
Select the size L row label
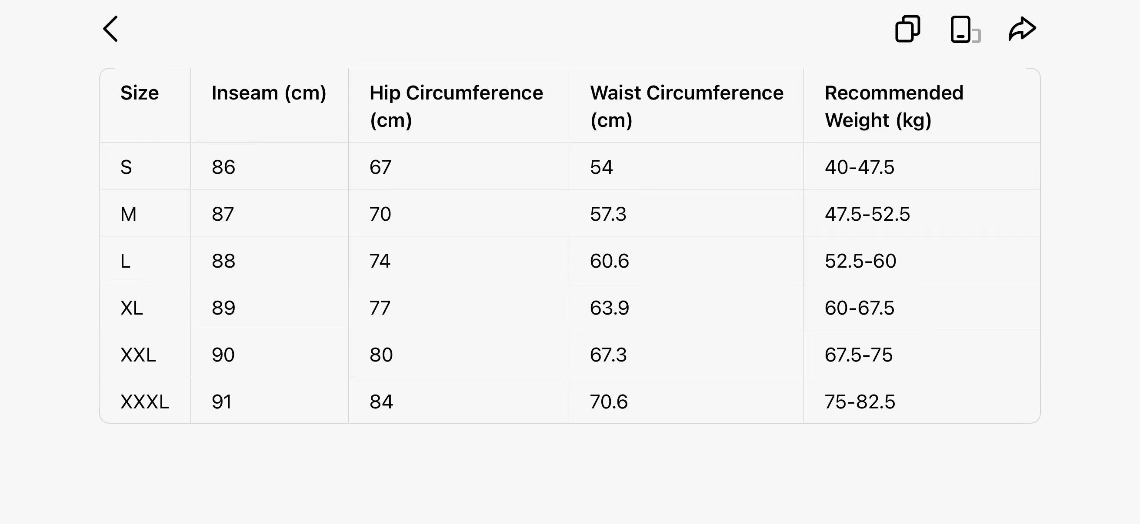(125, 261)
